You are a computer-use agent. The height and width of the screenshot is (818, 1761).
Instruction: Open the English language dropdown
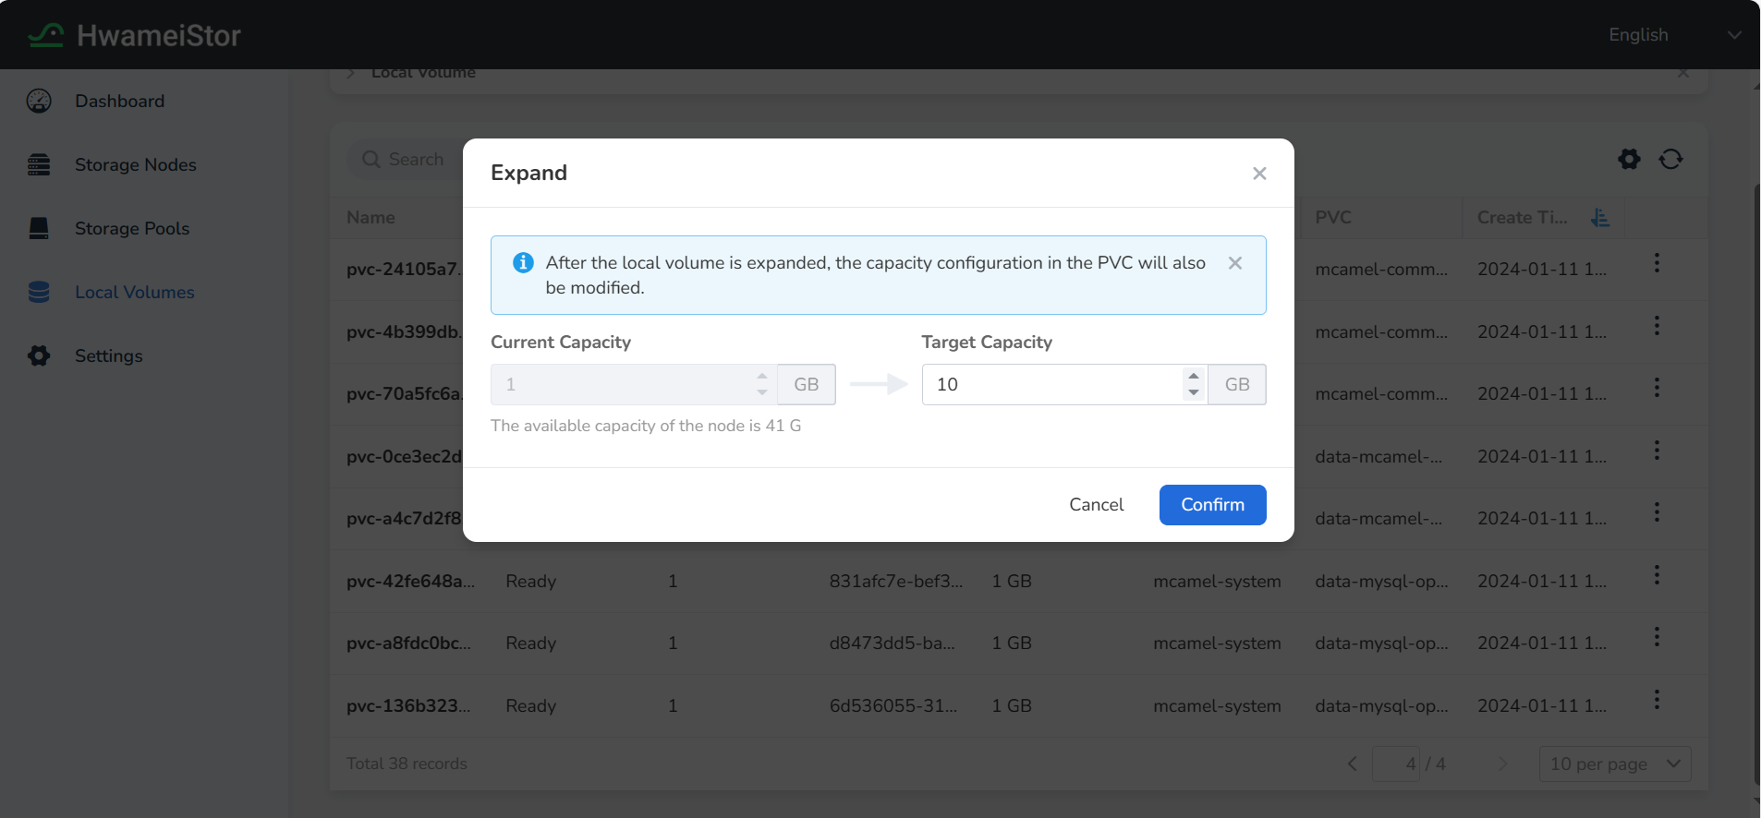1673,35
